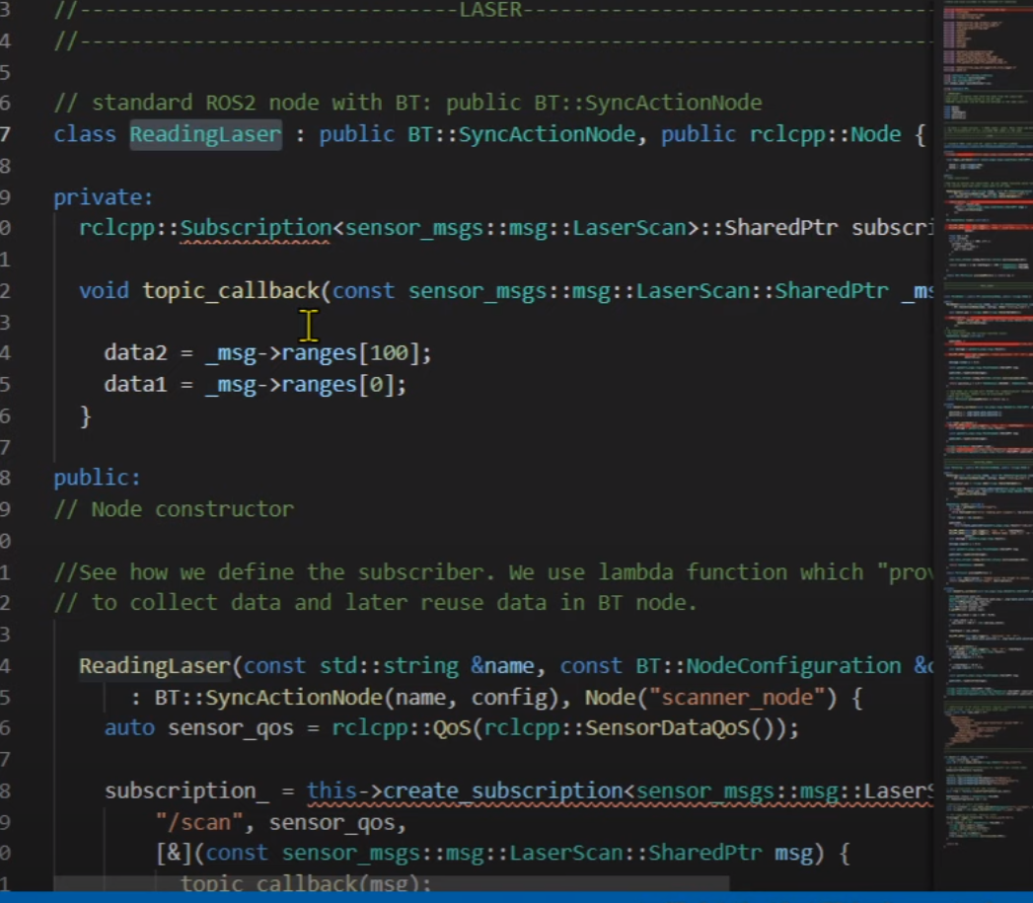Click the private: access specifier

[104, 196]
